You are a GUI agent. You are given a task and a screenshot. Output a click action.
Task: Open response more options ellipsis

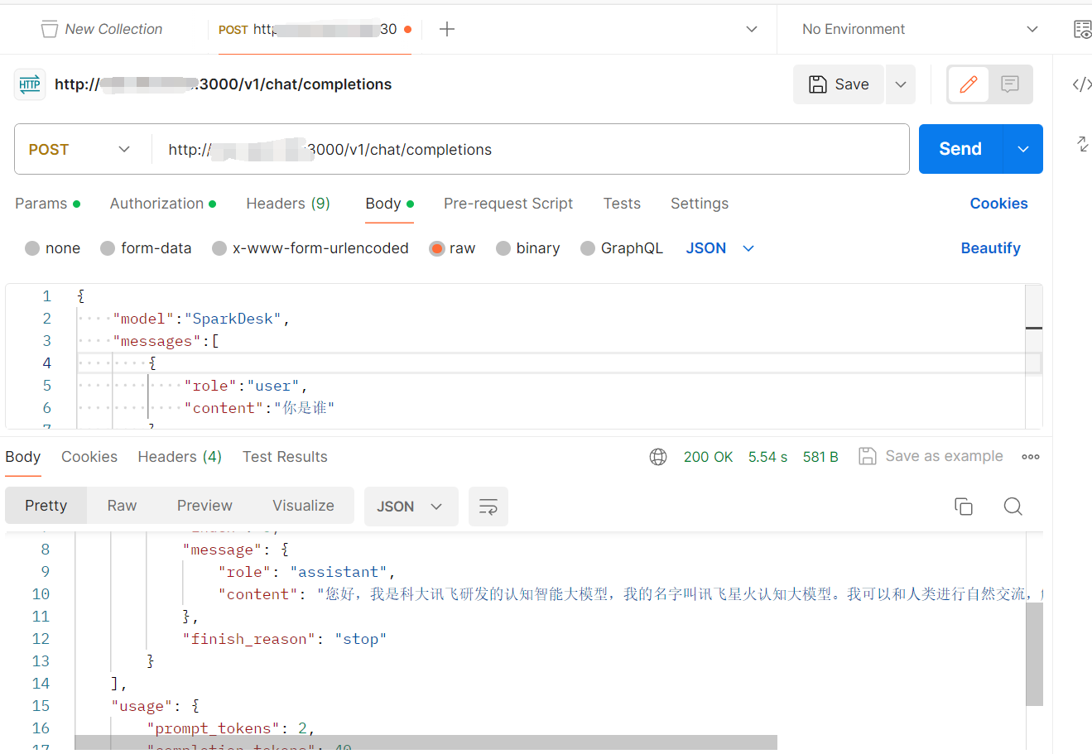[x=1031, y=457]
